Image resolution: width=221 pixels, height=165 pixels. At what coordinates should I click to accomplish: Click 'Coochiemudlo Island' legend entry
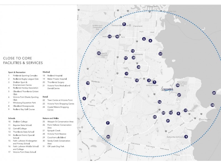click(x=57, y=137)
